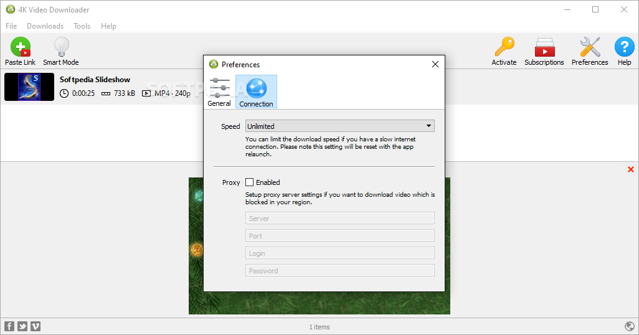
Task: Open the Help menu
Action: click(x=108, y=26)
